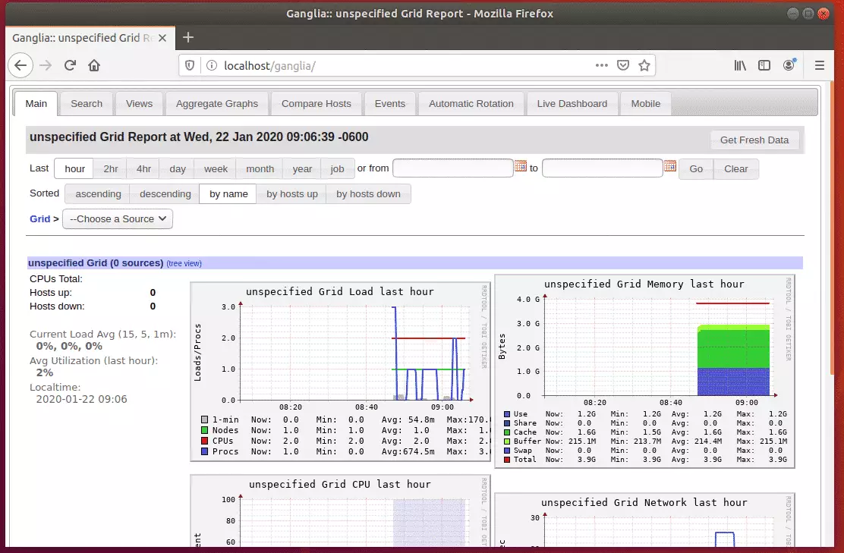
Task: Open the Firefox hamburger menu
Action: click(819, 66)
